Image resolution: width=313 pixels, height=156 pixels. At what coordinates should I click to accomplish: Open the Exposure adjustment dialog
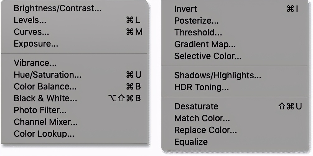(36, 44)
